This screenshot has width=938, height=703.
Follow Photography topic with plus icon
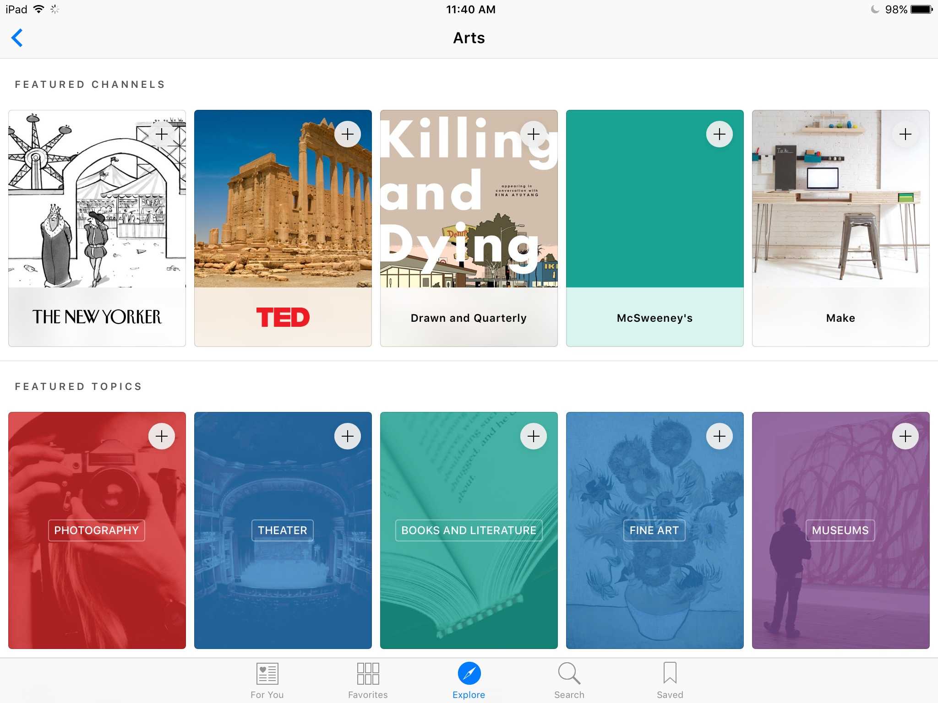(162, 436)
